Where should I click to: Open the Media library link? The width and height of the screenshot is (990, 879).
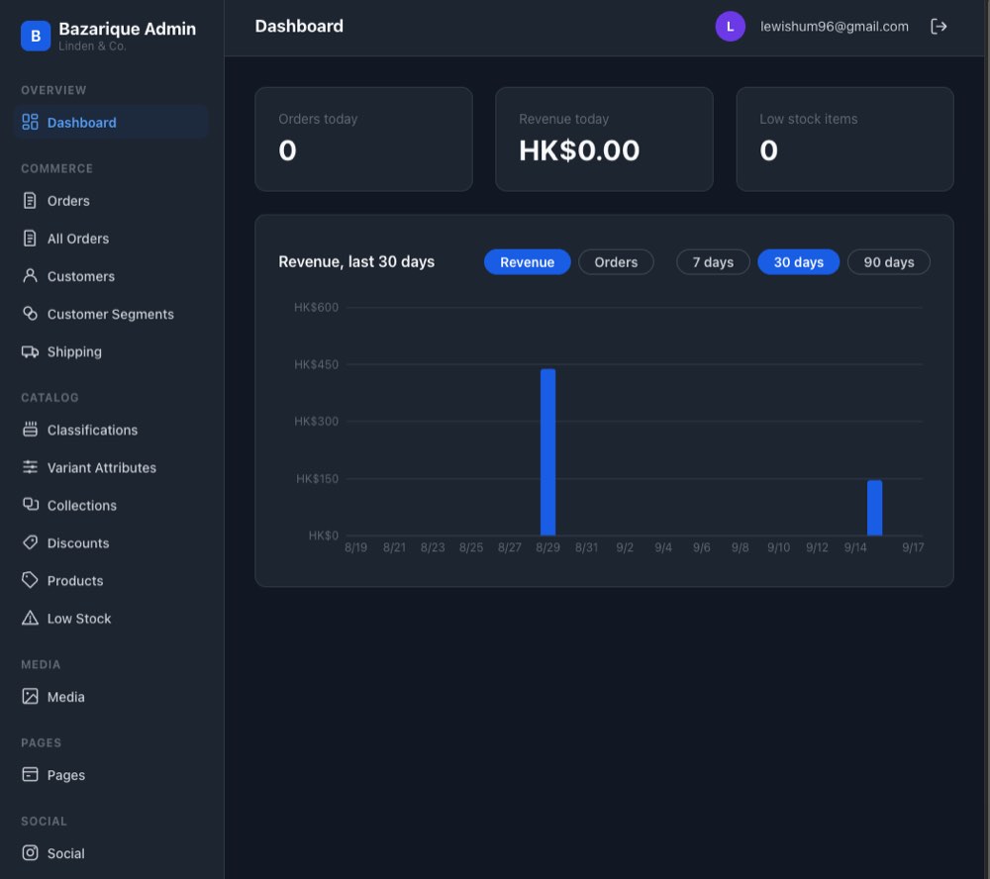point(111,697)
